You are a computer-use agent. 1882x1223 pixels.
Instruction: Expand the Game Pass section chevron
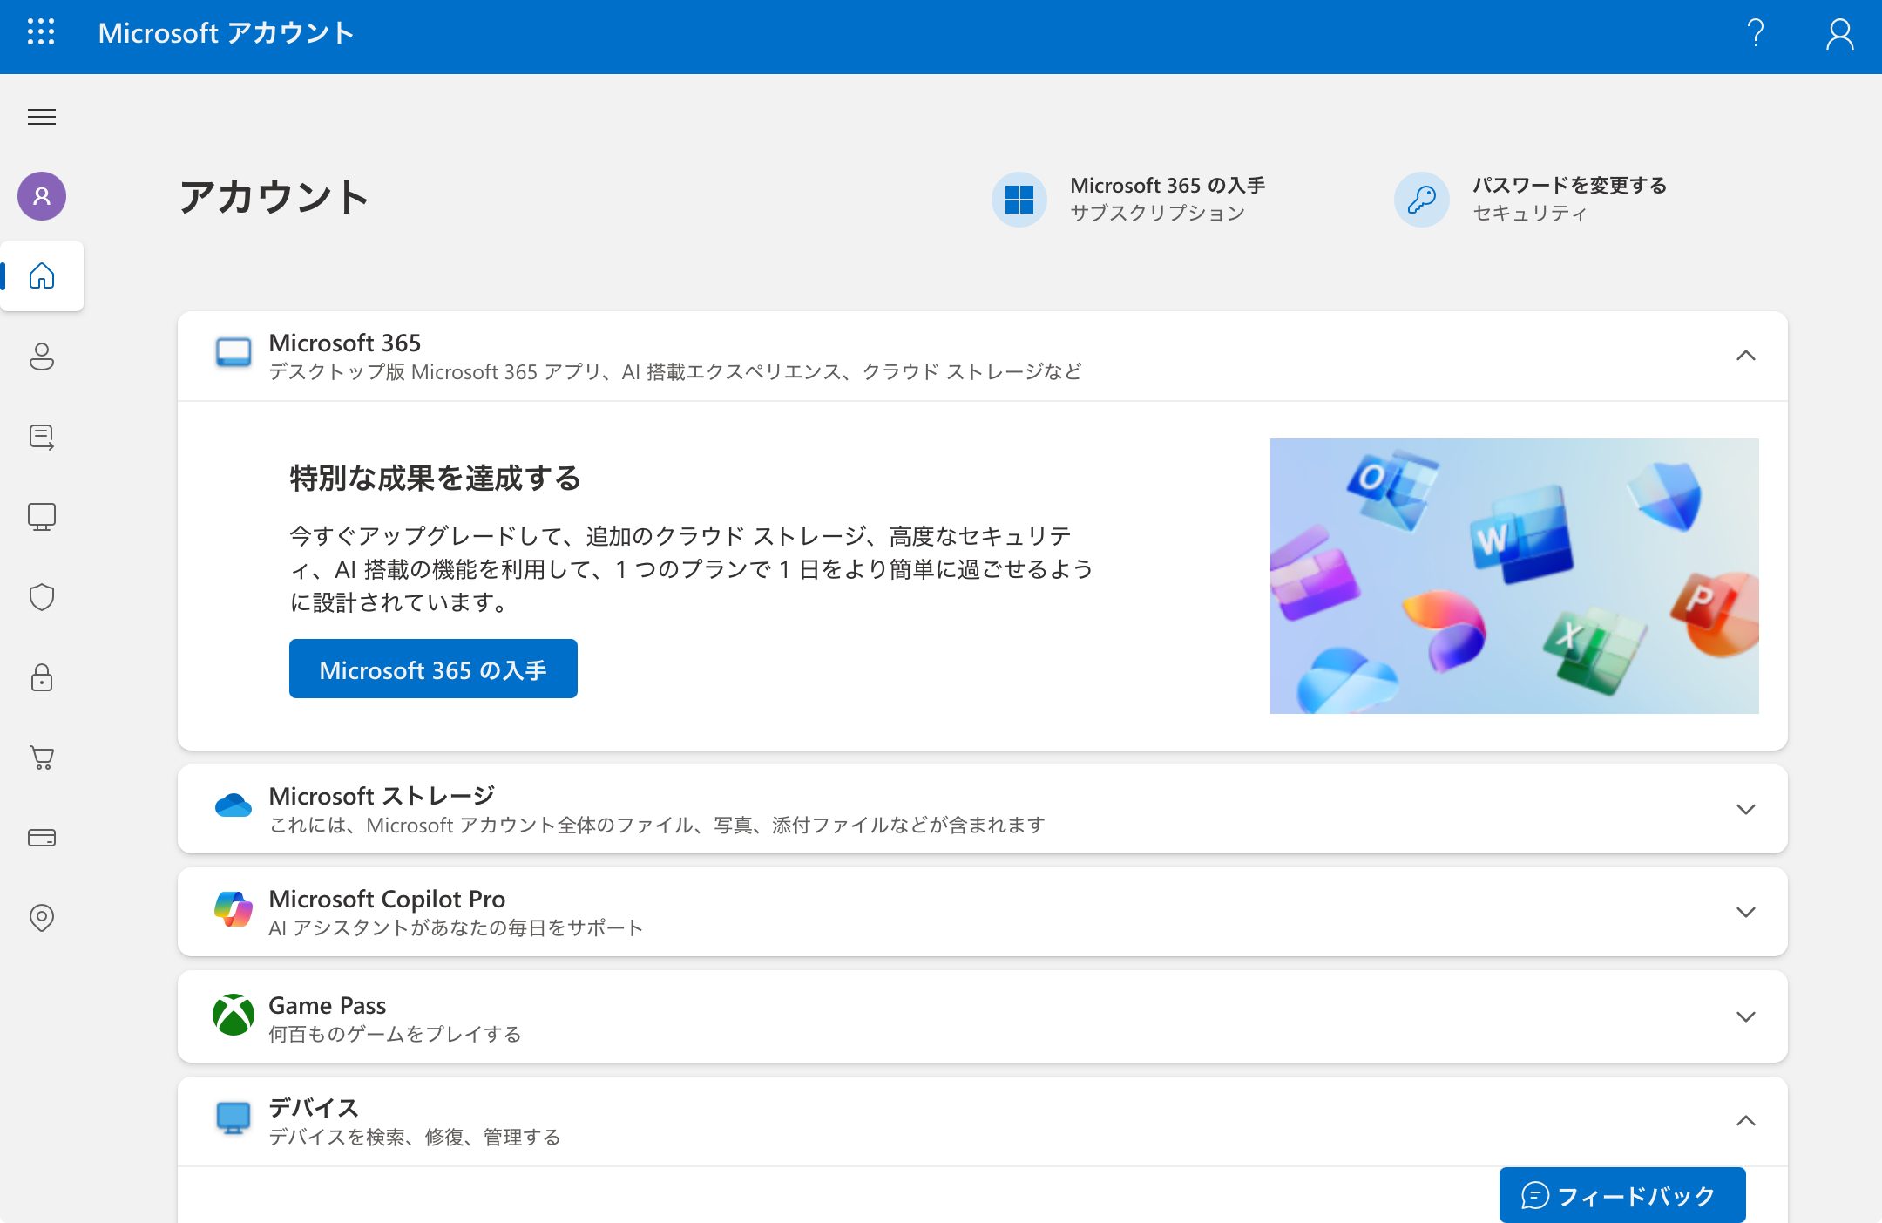1746,1016
